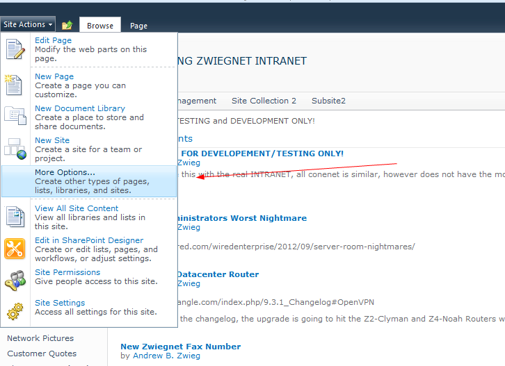Open the Site Actions dropdown
This screenshot has width=505, height=366.
[28, 24]
